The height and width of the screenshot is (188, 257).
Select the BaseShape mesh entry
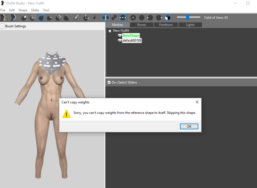pyautogui.click(x=131, y=35)
